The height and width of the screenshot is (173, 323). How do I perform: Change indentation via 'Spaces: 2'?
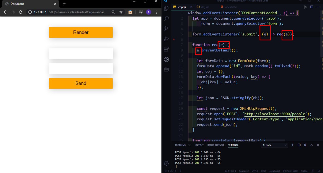coord(244,171)
